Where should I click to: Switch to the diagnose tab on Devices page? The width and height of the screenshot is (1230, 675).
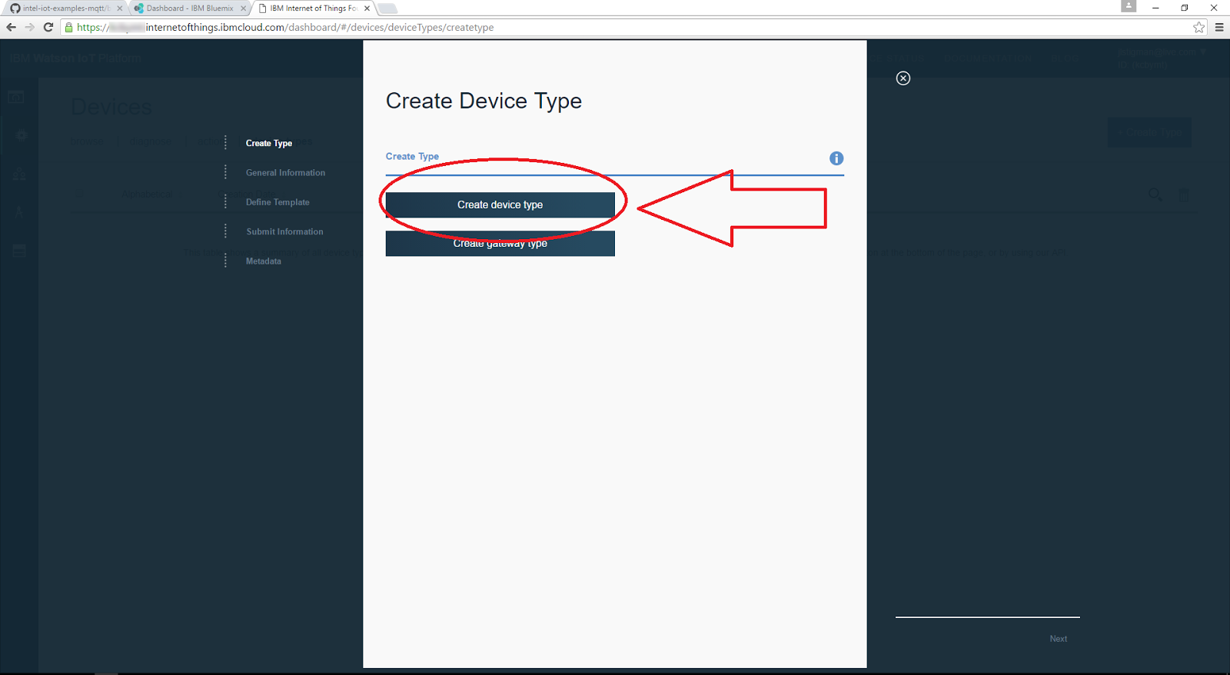pyautogui.click(x=152, y=141)
